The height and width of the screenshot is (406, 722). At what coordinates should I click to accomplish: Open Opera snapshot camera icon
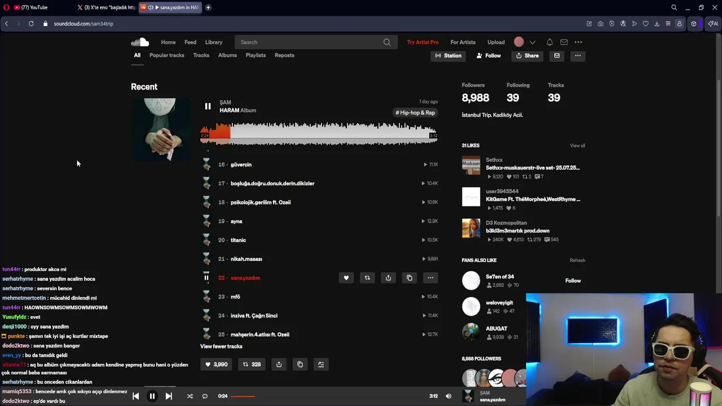tap(600, 24)
